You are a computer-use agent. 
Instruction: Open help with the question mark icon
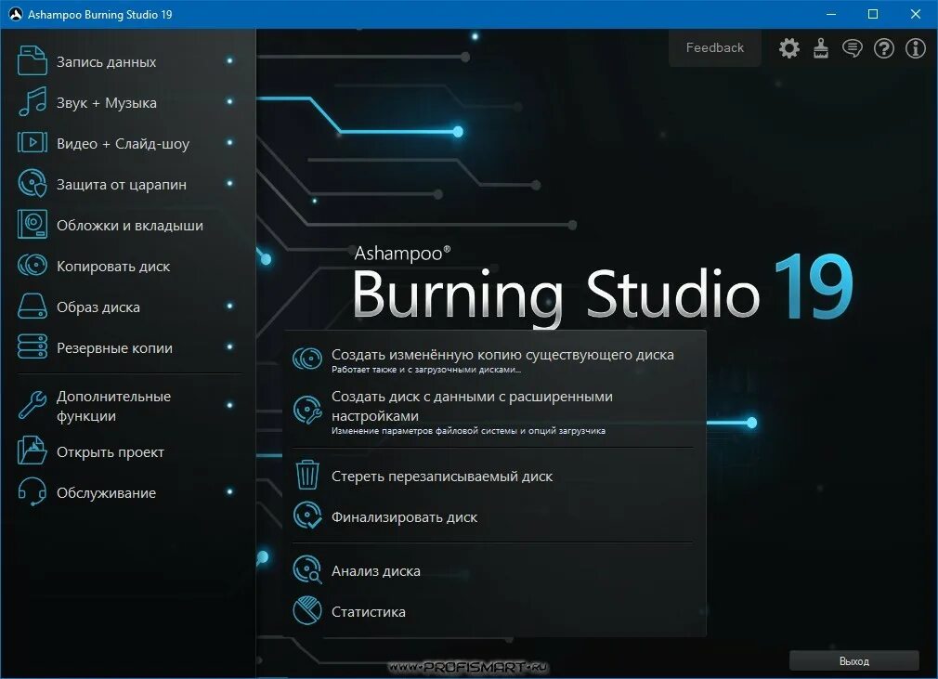coord(883,48)
